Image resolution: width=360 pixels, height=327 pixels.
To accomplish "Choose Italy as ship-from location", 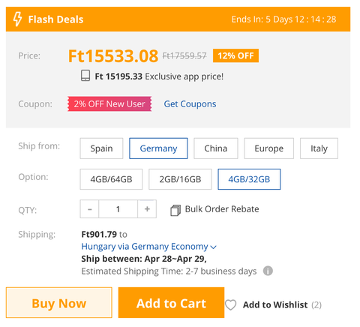I will [319, 148].
